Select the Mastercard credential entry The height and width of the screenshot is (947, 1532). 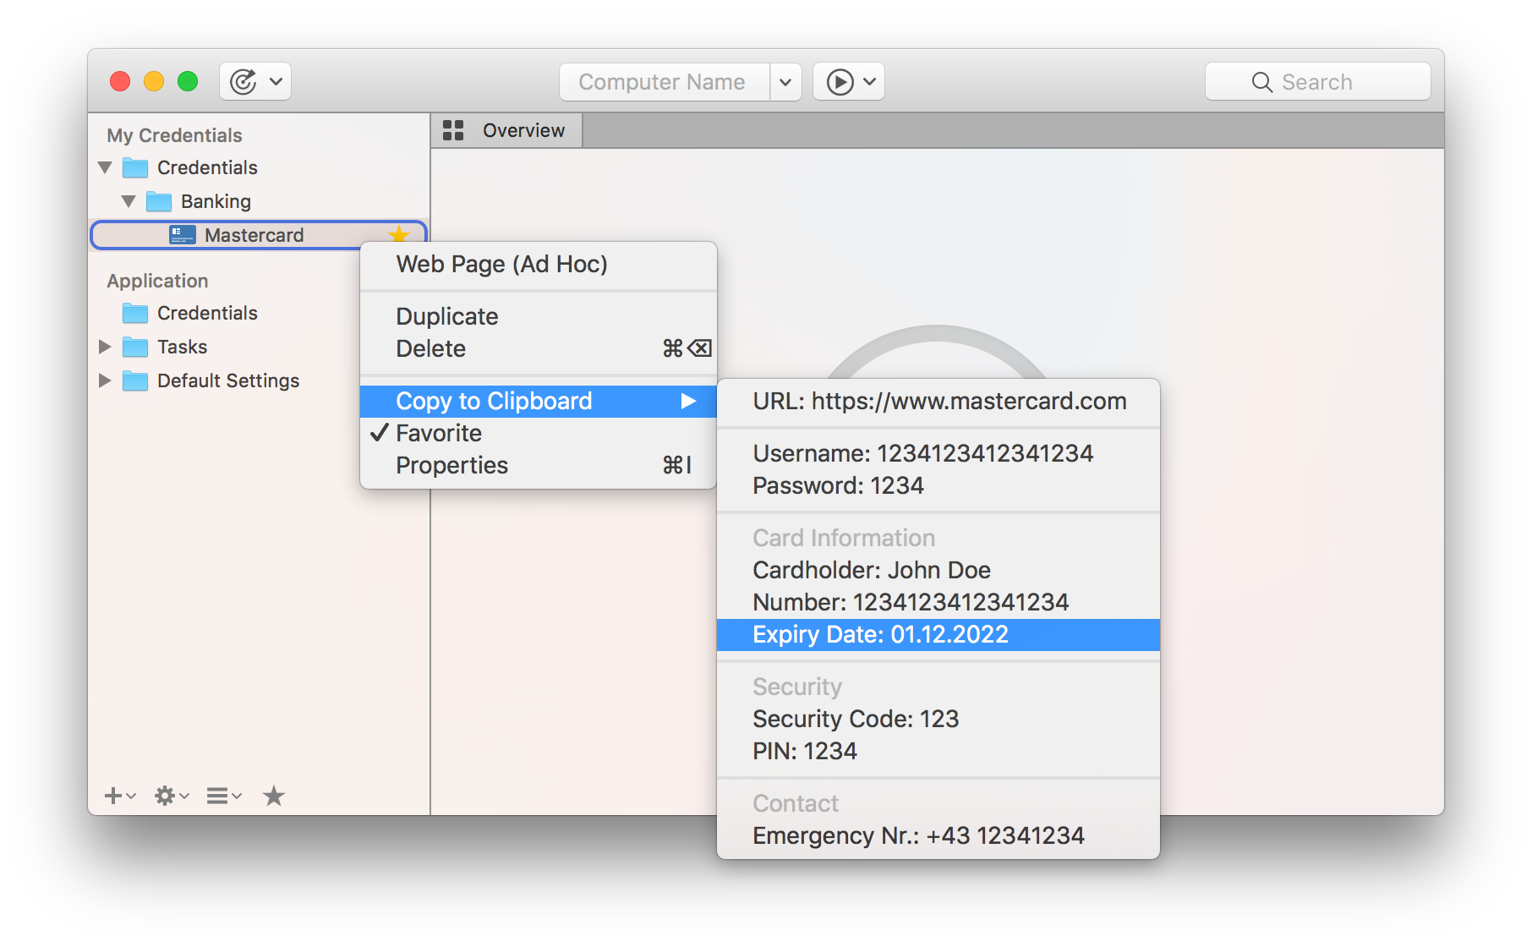coord(259,235)
